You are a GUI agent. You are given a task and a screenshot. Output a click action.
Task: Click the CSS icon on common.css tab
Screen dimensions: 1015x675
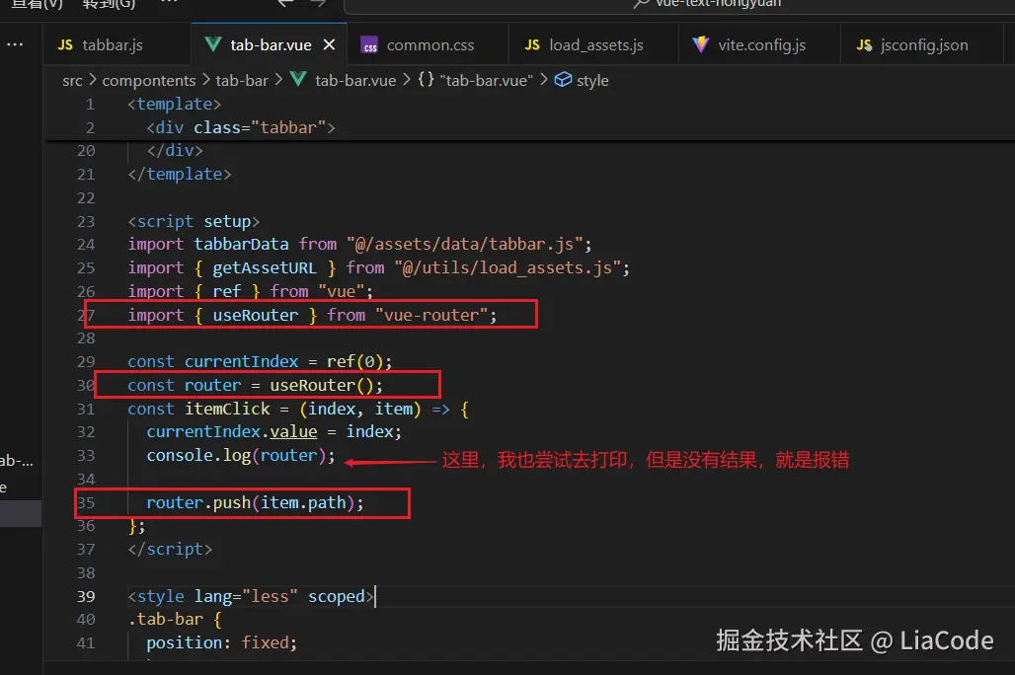pyautogui.click(x=369, y=44)
